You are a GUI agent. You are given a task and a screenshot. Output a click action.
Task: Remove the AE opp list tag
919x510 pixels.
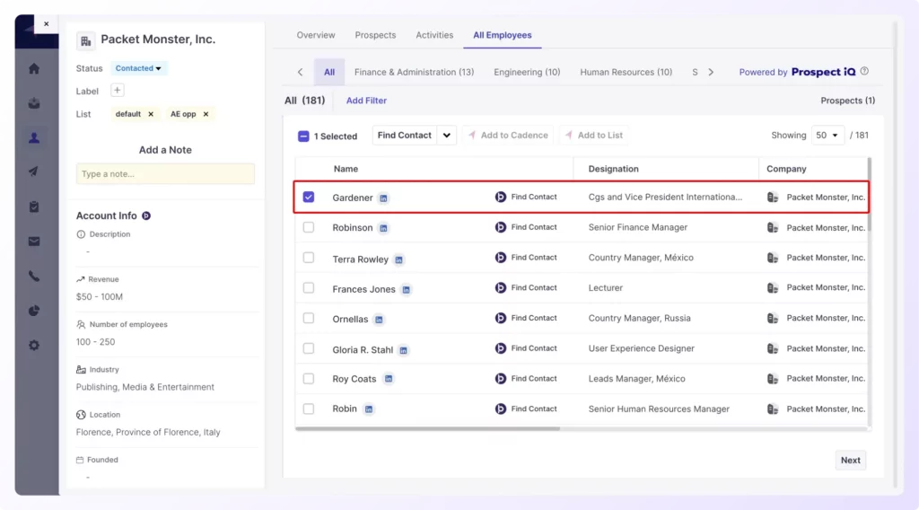[x=206, y=114]
